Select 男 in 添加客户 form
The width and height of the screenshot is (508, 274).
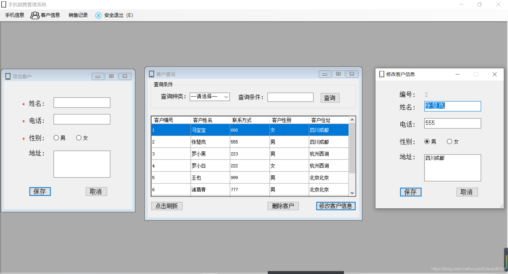click(x=59, y=138)
